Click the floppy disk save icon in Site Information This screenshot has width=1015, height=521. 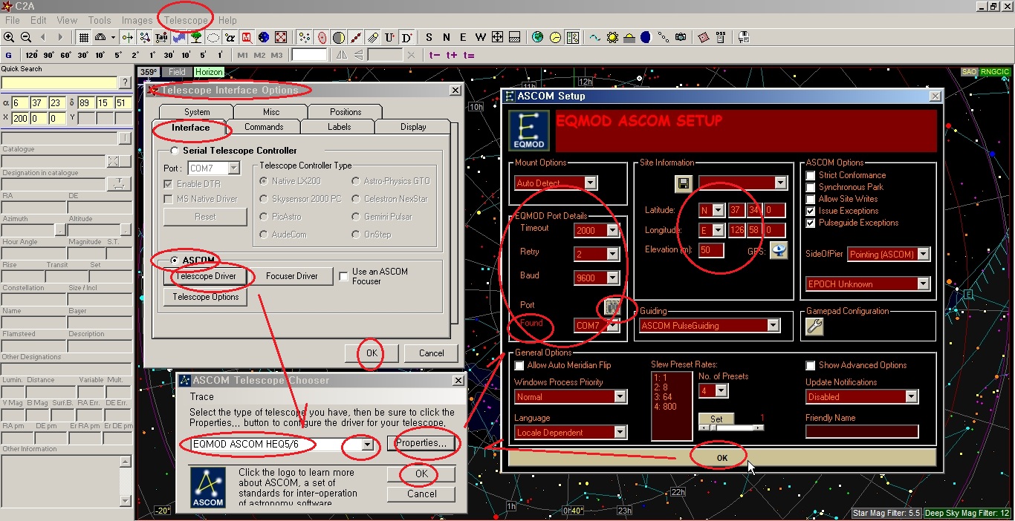(x=684, y=183)
